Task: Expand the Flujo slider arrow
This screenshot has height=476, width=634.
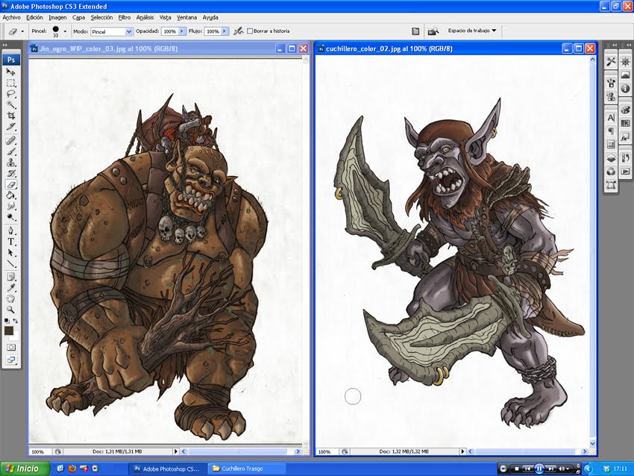Action: pyautogui.click(x=225, y=31)
